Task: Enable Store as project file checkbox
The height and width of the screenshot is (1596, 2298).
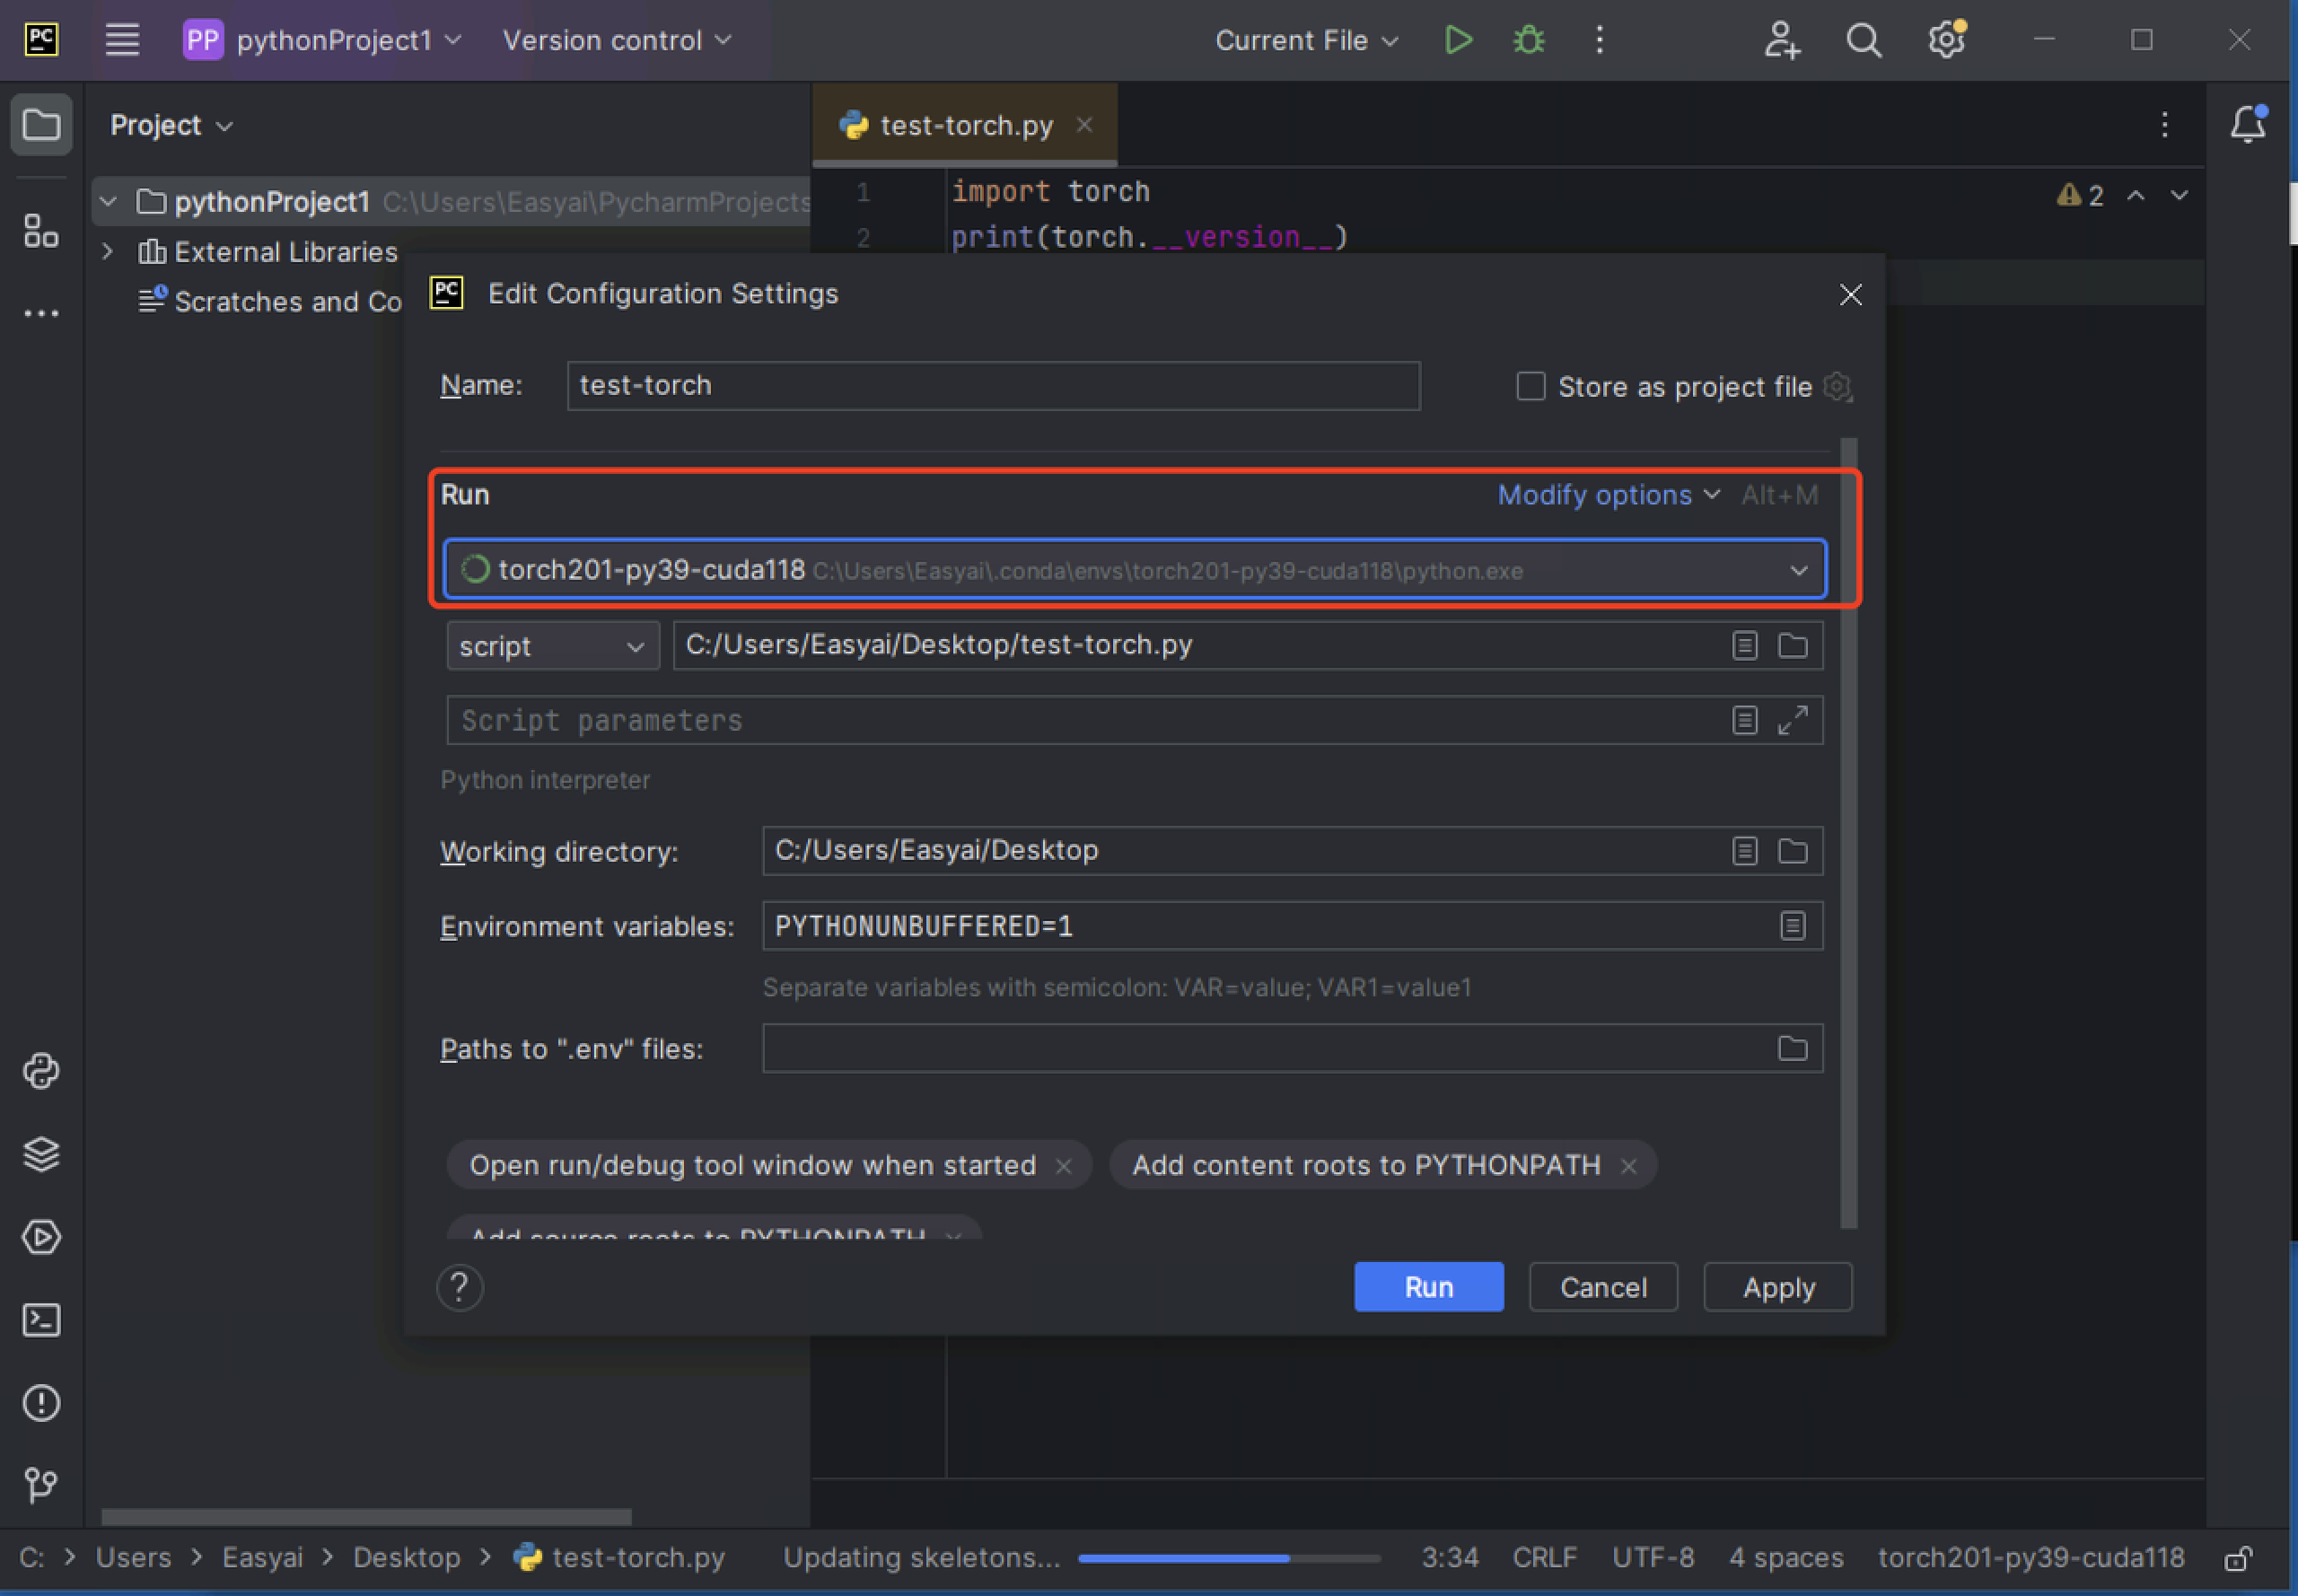Action: tap(1530, 386)
